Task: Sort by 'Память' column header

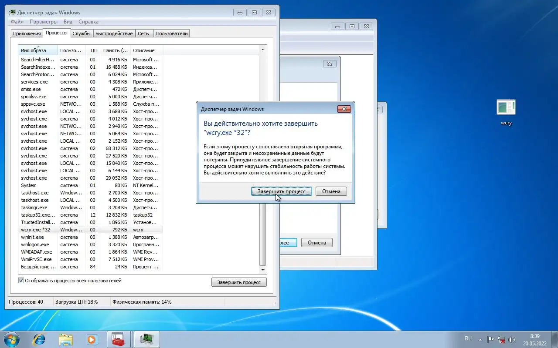Action: pyautogui.click(x=115, y=50)
